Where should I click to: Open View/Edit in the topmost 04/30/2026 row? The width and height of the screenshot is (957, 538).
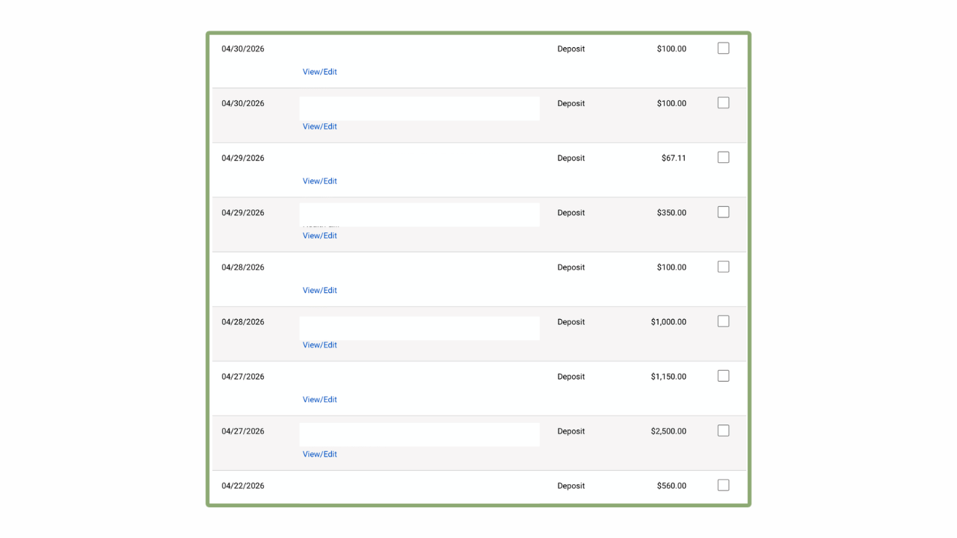[320, 72]
